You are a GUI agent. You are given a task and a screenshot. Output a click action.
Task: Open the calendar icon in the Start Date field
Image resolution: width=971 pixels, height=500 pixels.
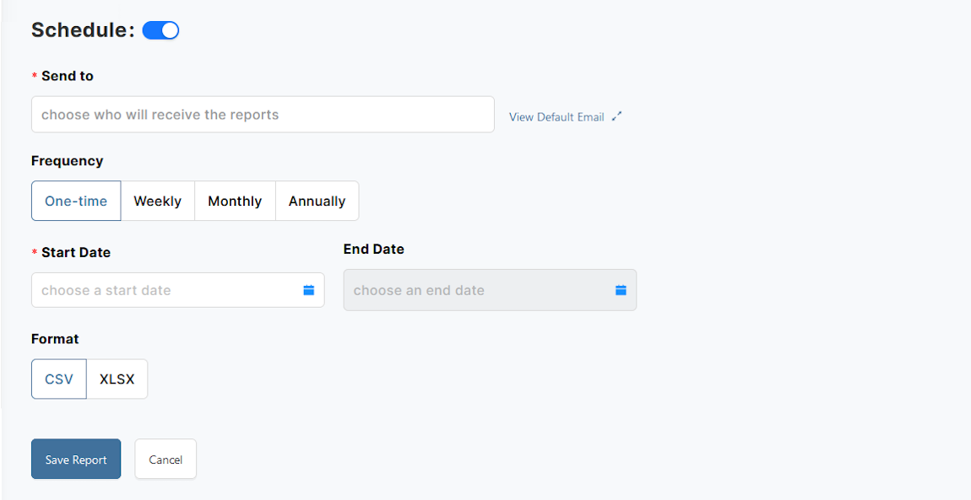[x=310, y=289]
